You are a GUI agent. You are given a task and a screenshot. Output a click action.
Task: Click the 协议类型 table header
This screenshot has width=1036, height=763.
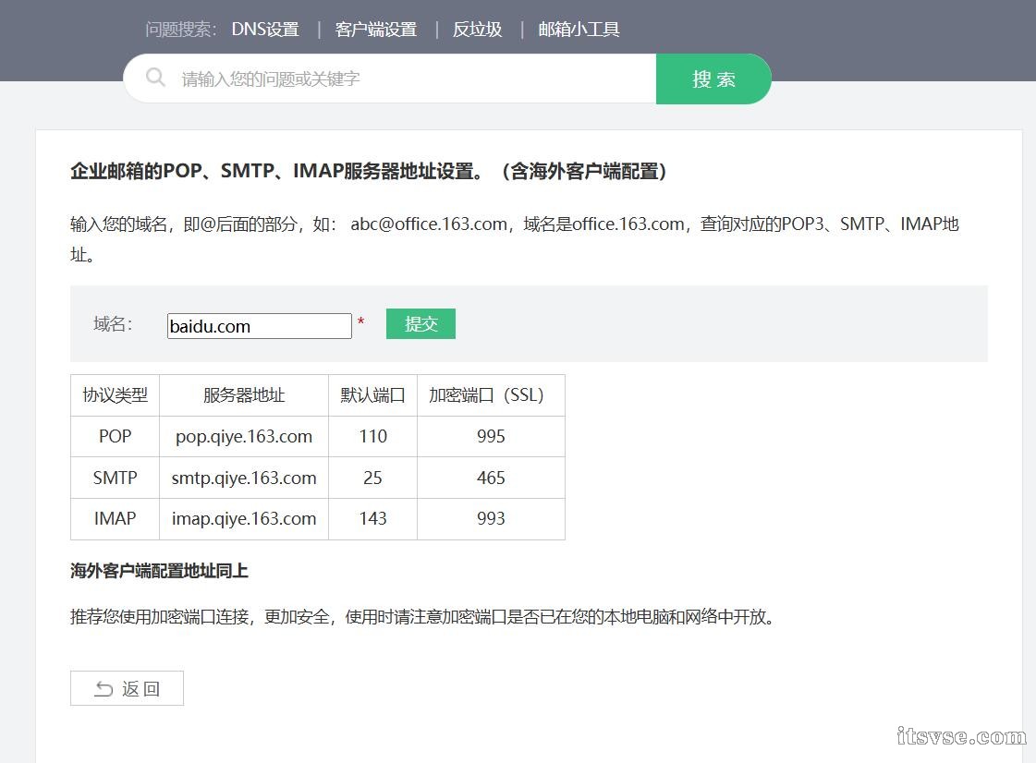pos(114,394)
